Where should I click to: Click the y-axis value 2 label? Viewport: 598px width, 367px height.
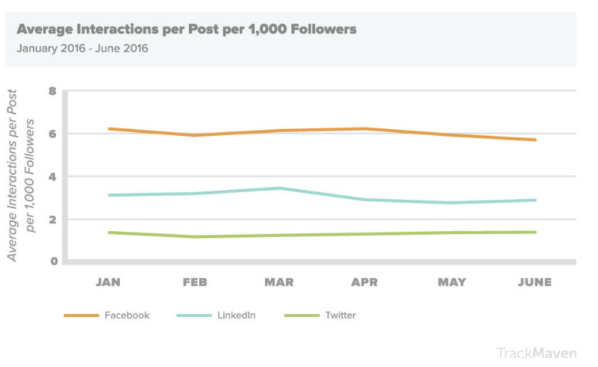click(52, 219)
